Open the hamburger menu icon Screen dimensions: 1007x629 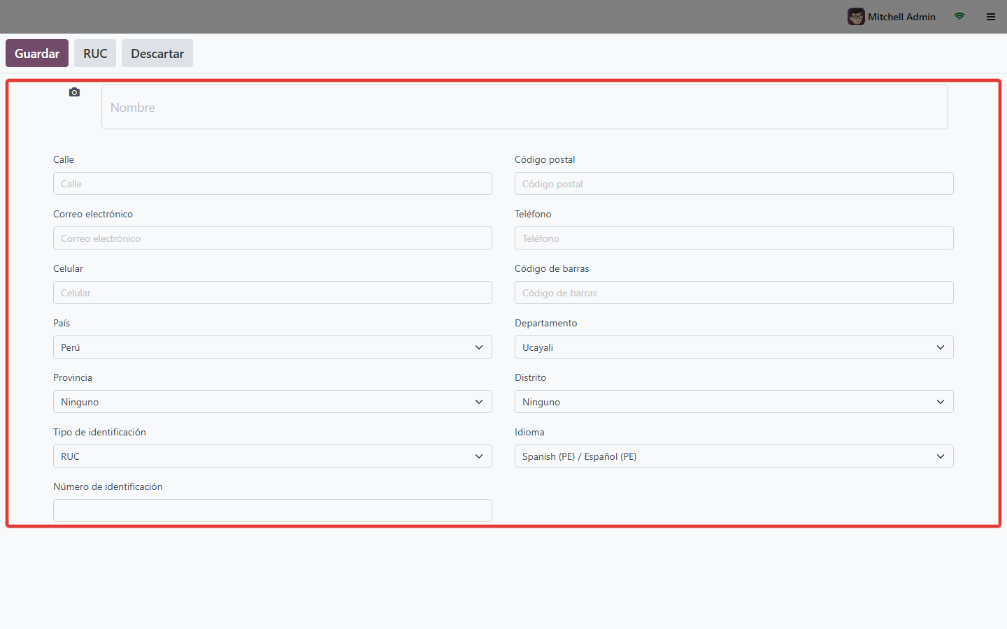click(x=991, y=17)
